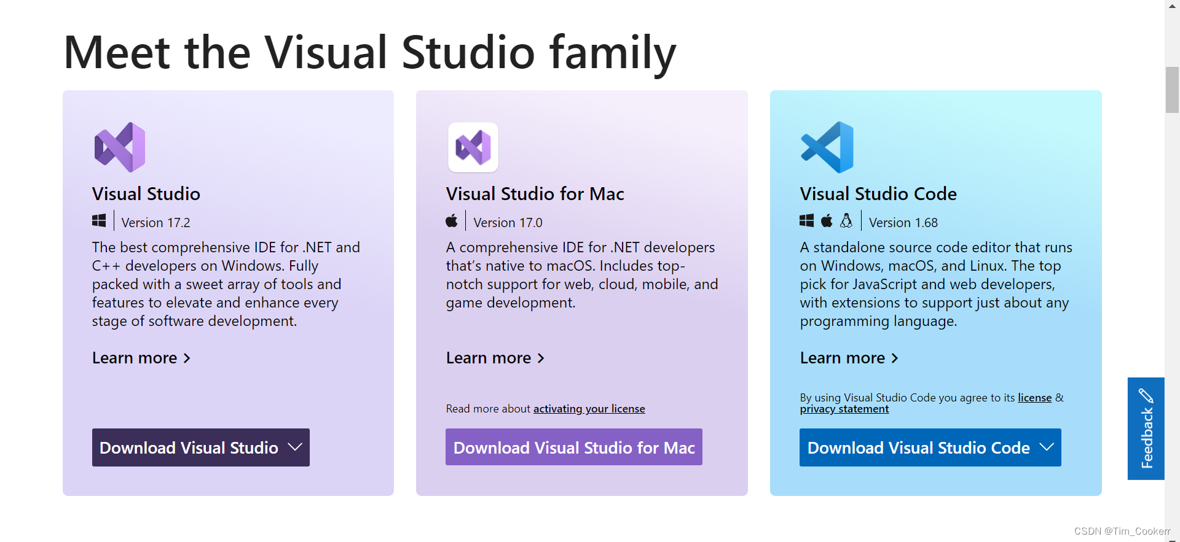Expand chevron on Download Visual Studio button
The width and height of the screenshot is (1180, 542).
[x=295, y=447]
